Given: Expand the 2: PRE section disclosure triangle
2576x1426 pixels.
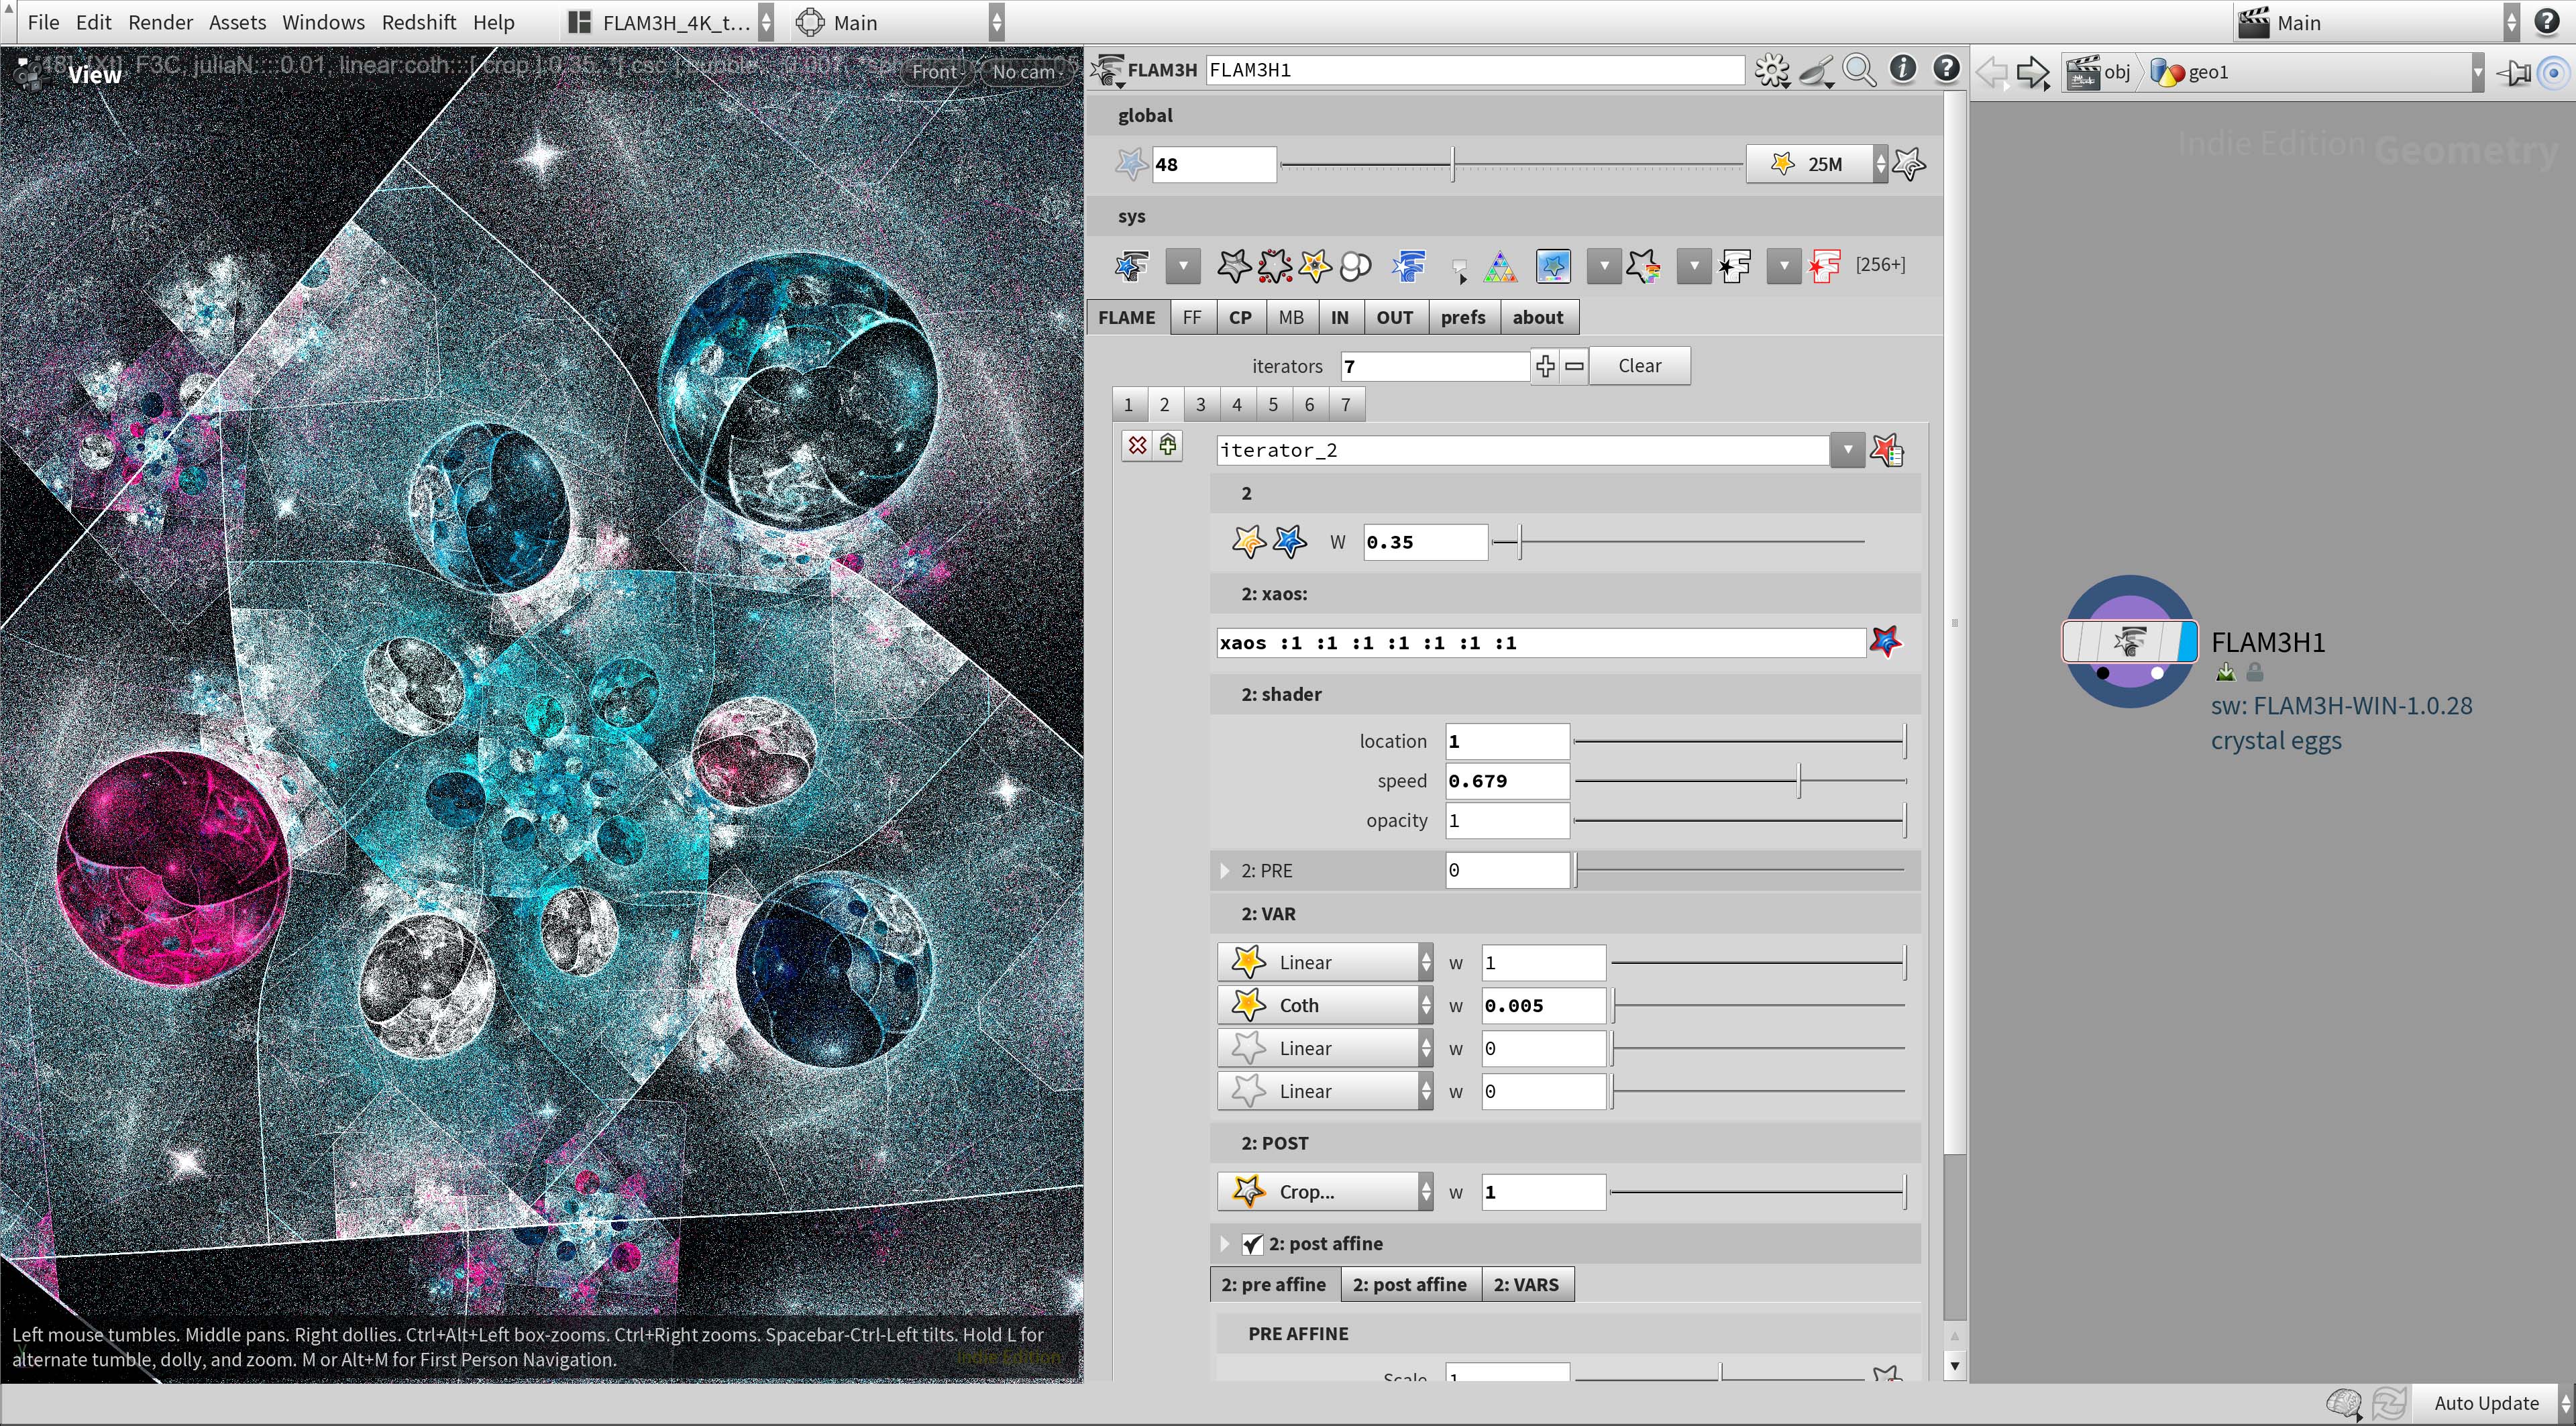Looking at the screenshot, I should pyautogui.click(x=1224, y=870).
